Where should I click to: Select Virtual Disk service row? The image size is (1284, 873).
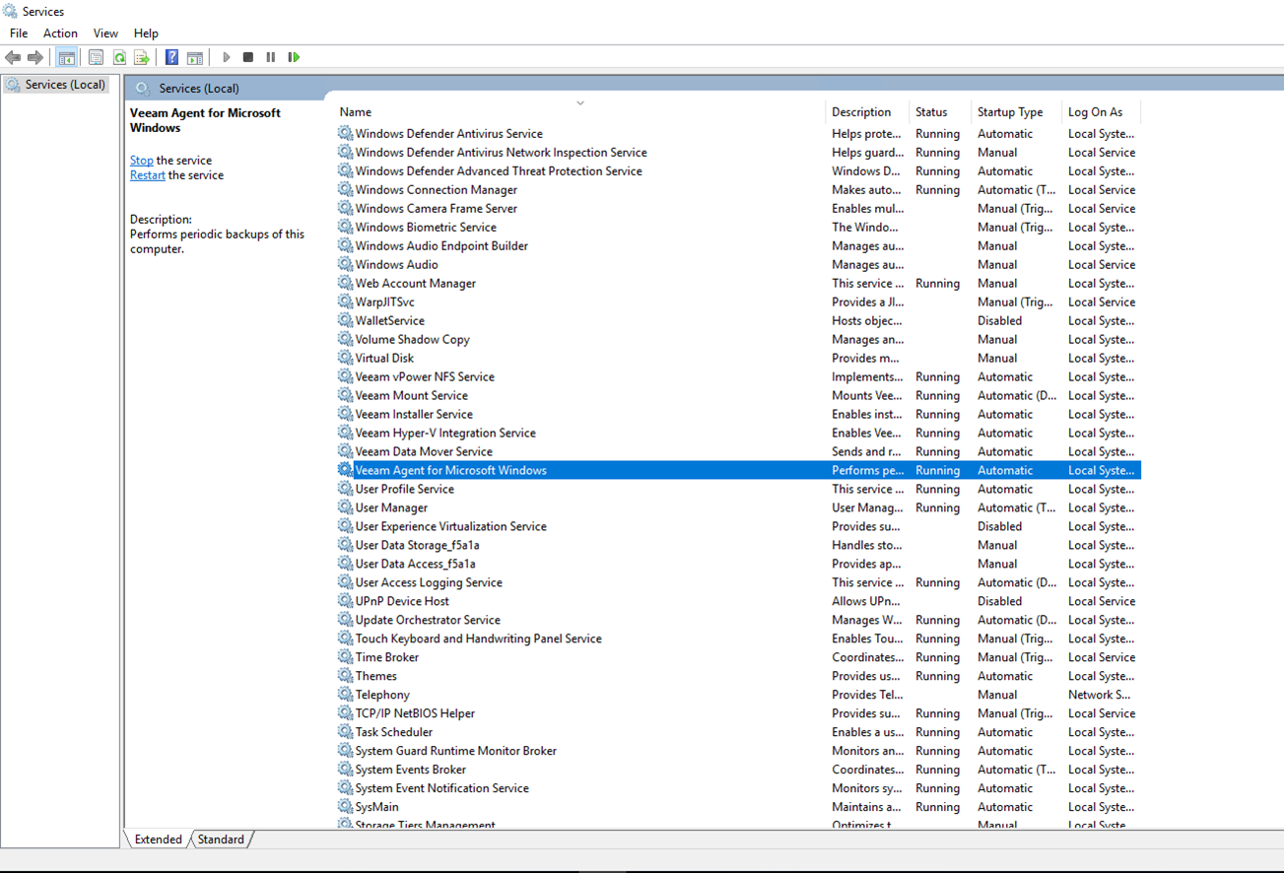coord(738,358)
